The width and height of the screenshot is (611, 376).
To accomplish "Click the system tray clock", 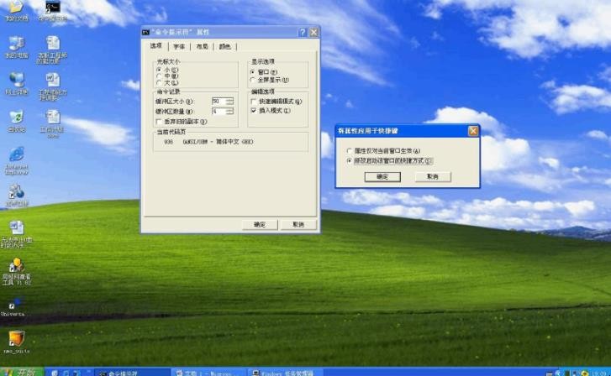I will 600,373.
